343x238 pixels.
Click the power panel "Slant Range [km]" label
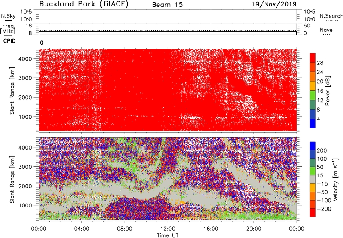12,91
